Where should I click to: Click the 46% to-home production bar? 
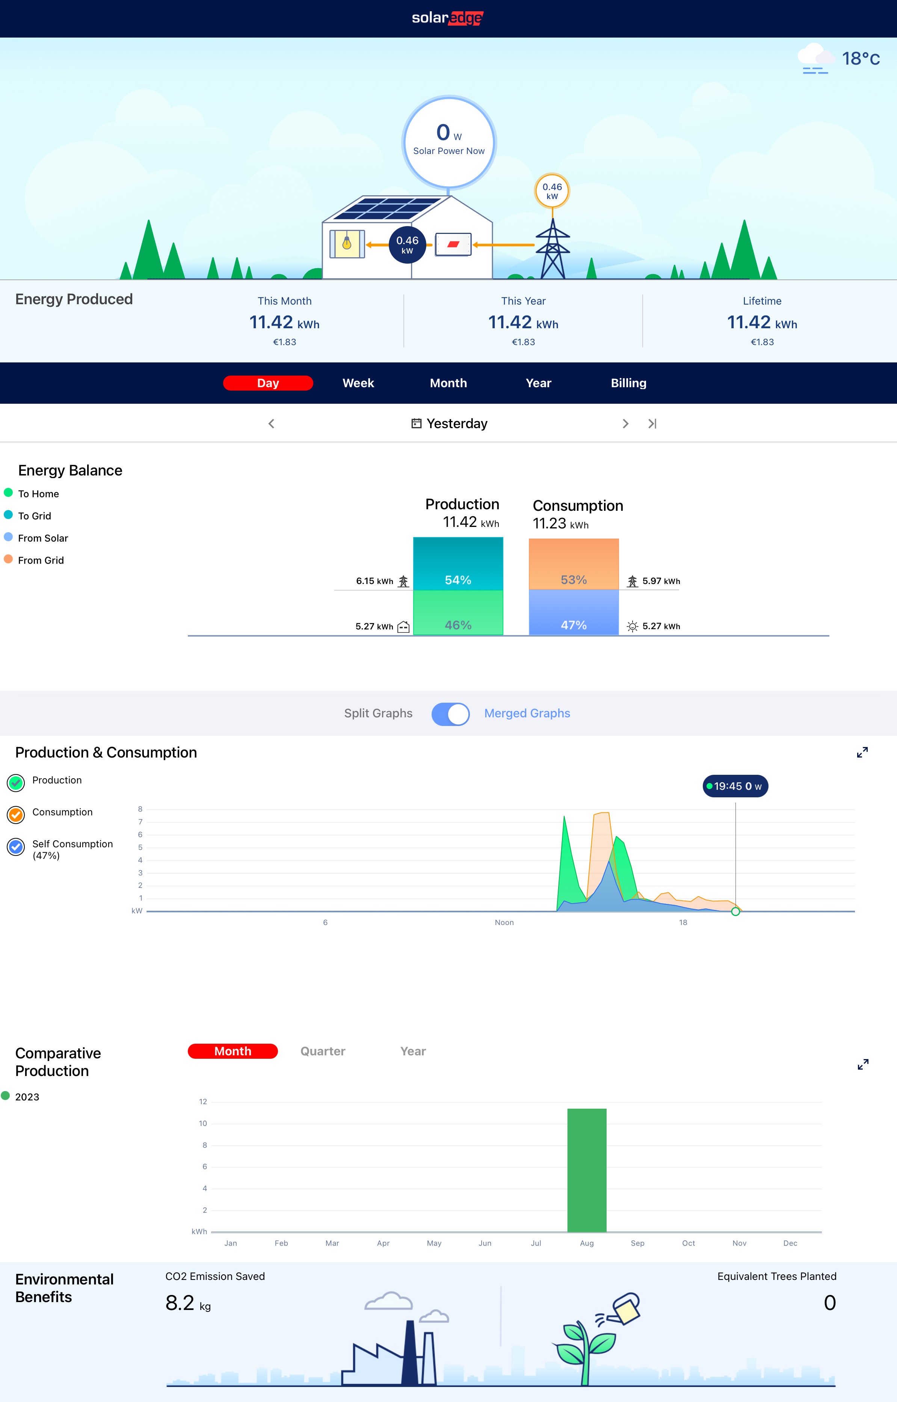click(458, 613)
